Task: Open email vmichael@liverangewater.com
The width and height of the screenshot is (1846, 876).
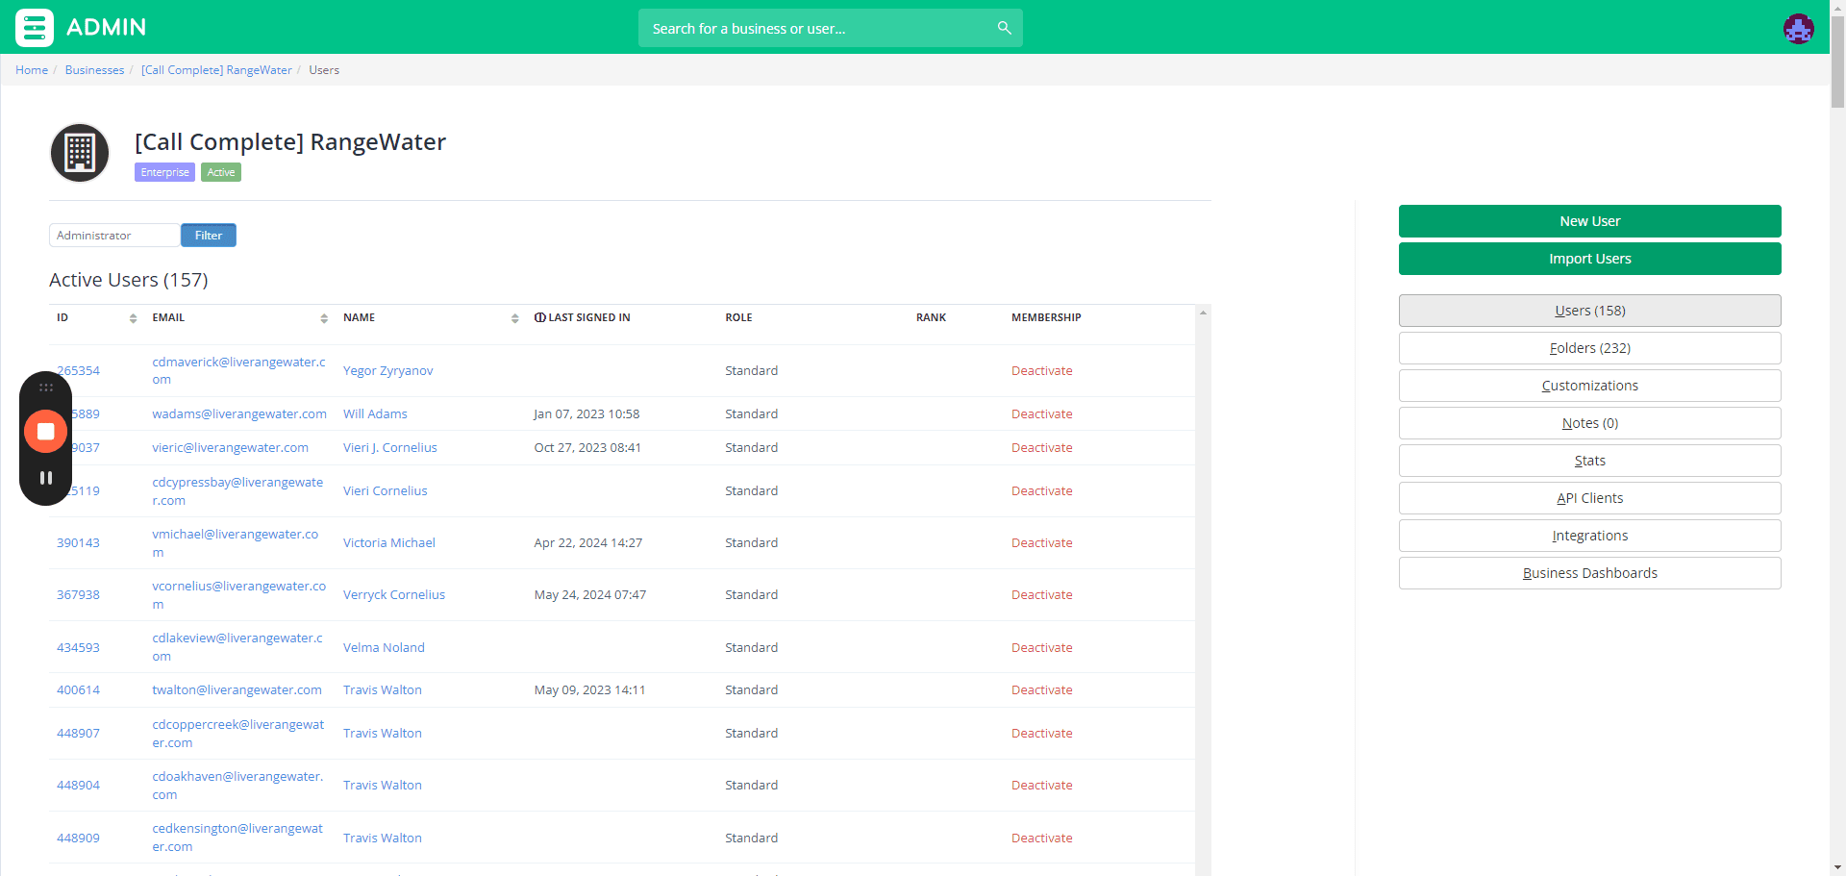Action: point(235,543)
